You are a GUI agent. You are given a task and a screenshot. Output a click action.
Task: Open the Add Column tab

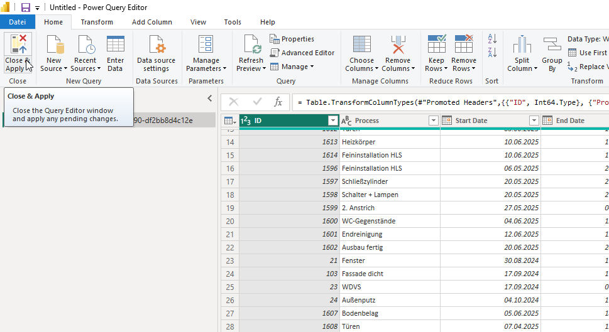(151, 22)
